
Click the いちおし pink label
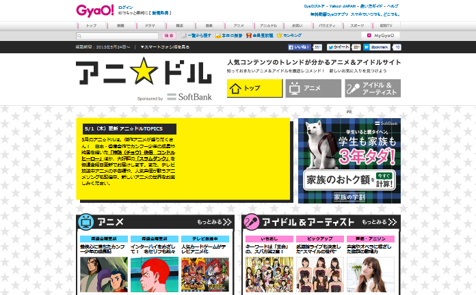click(269, 239)
